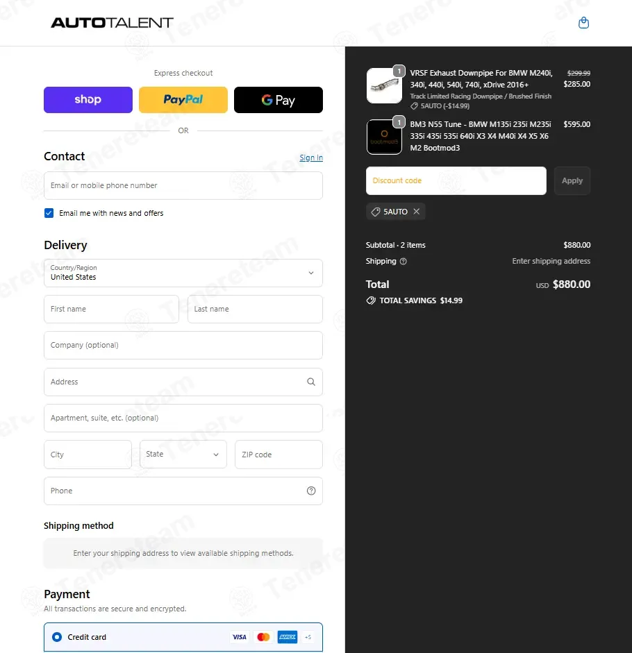Image resolution: width=632 pixels, height=653 pixels.
Task: Click the $285.00 discounted price
Action: [576, 84]
